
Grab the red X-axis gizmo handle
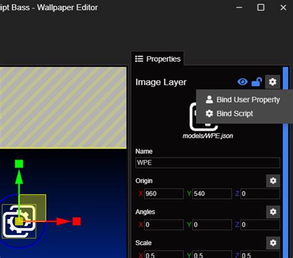pyautogui.click(x=77, y=221)
